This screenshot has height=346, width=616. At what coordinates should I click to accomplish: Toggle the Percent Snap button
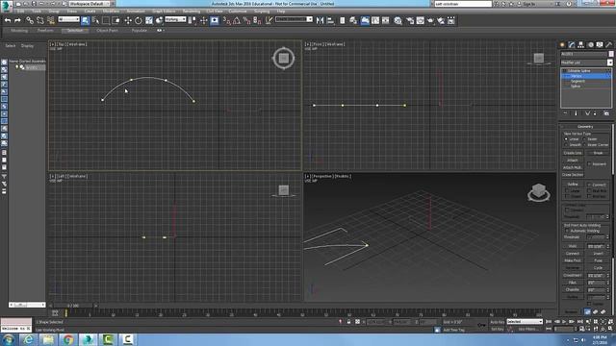[246, 20]
